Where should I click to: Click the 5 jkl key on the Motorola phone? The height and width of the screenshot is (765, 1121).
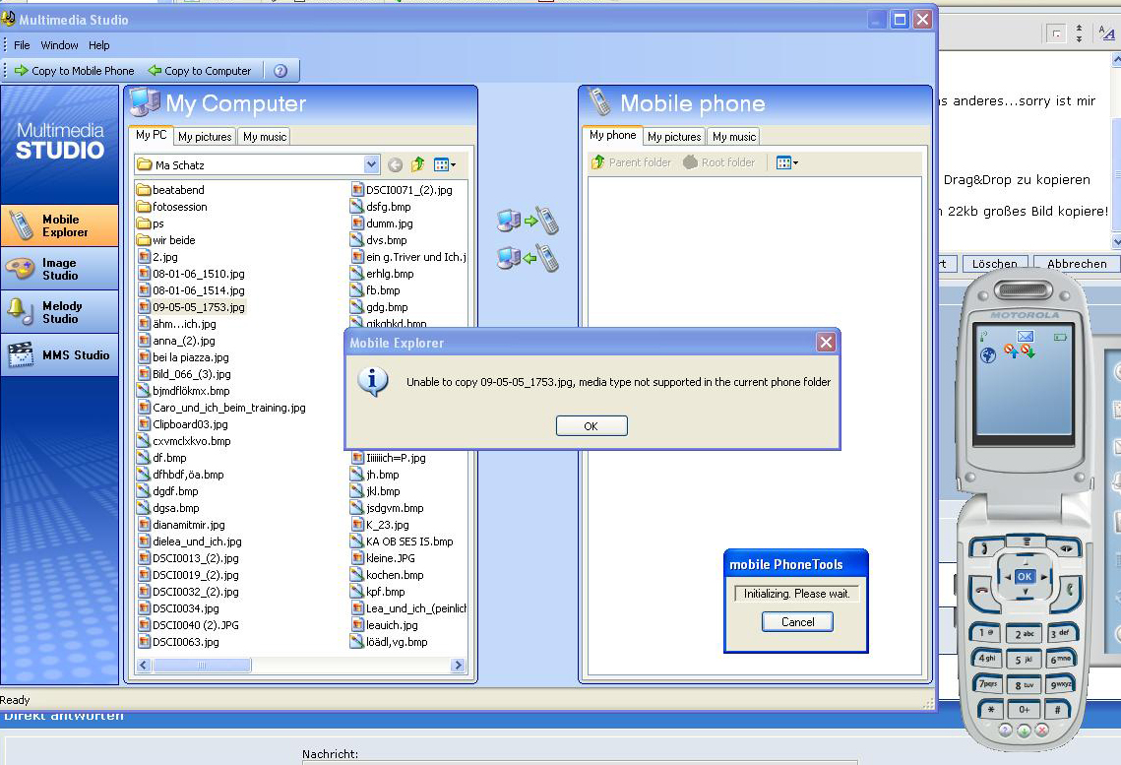[1024, 660]
